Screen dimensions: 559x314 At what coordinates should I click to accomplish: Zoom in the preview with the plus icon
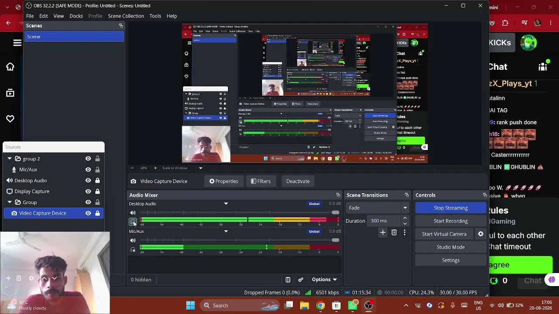point(155,168)
